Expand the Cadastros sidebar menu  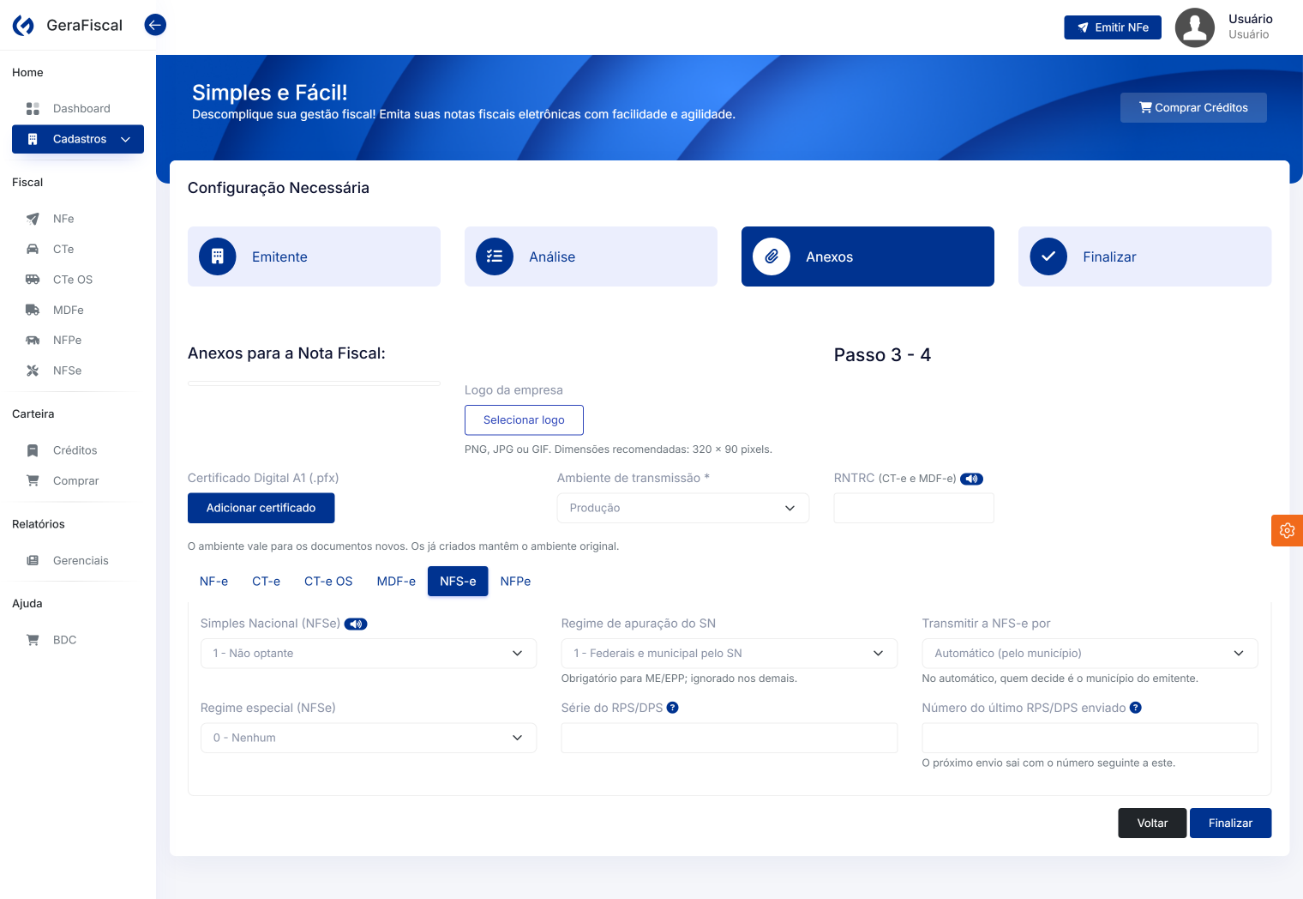pos(78,139)
